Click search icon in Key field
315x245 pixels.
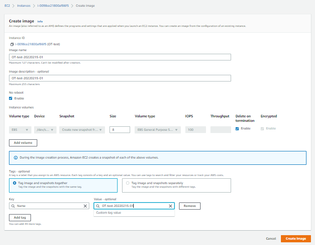[x=13, y=206]
